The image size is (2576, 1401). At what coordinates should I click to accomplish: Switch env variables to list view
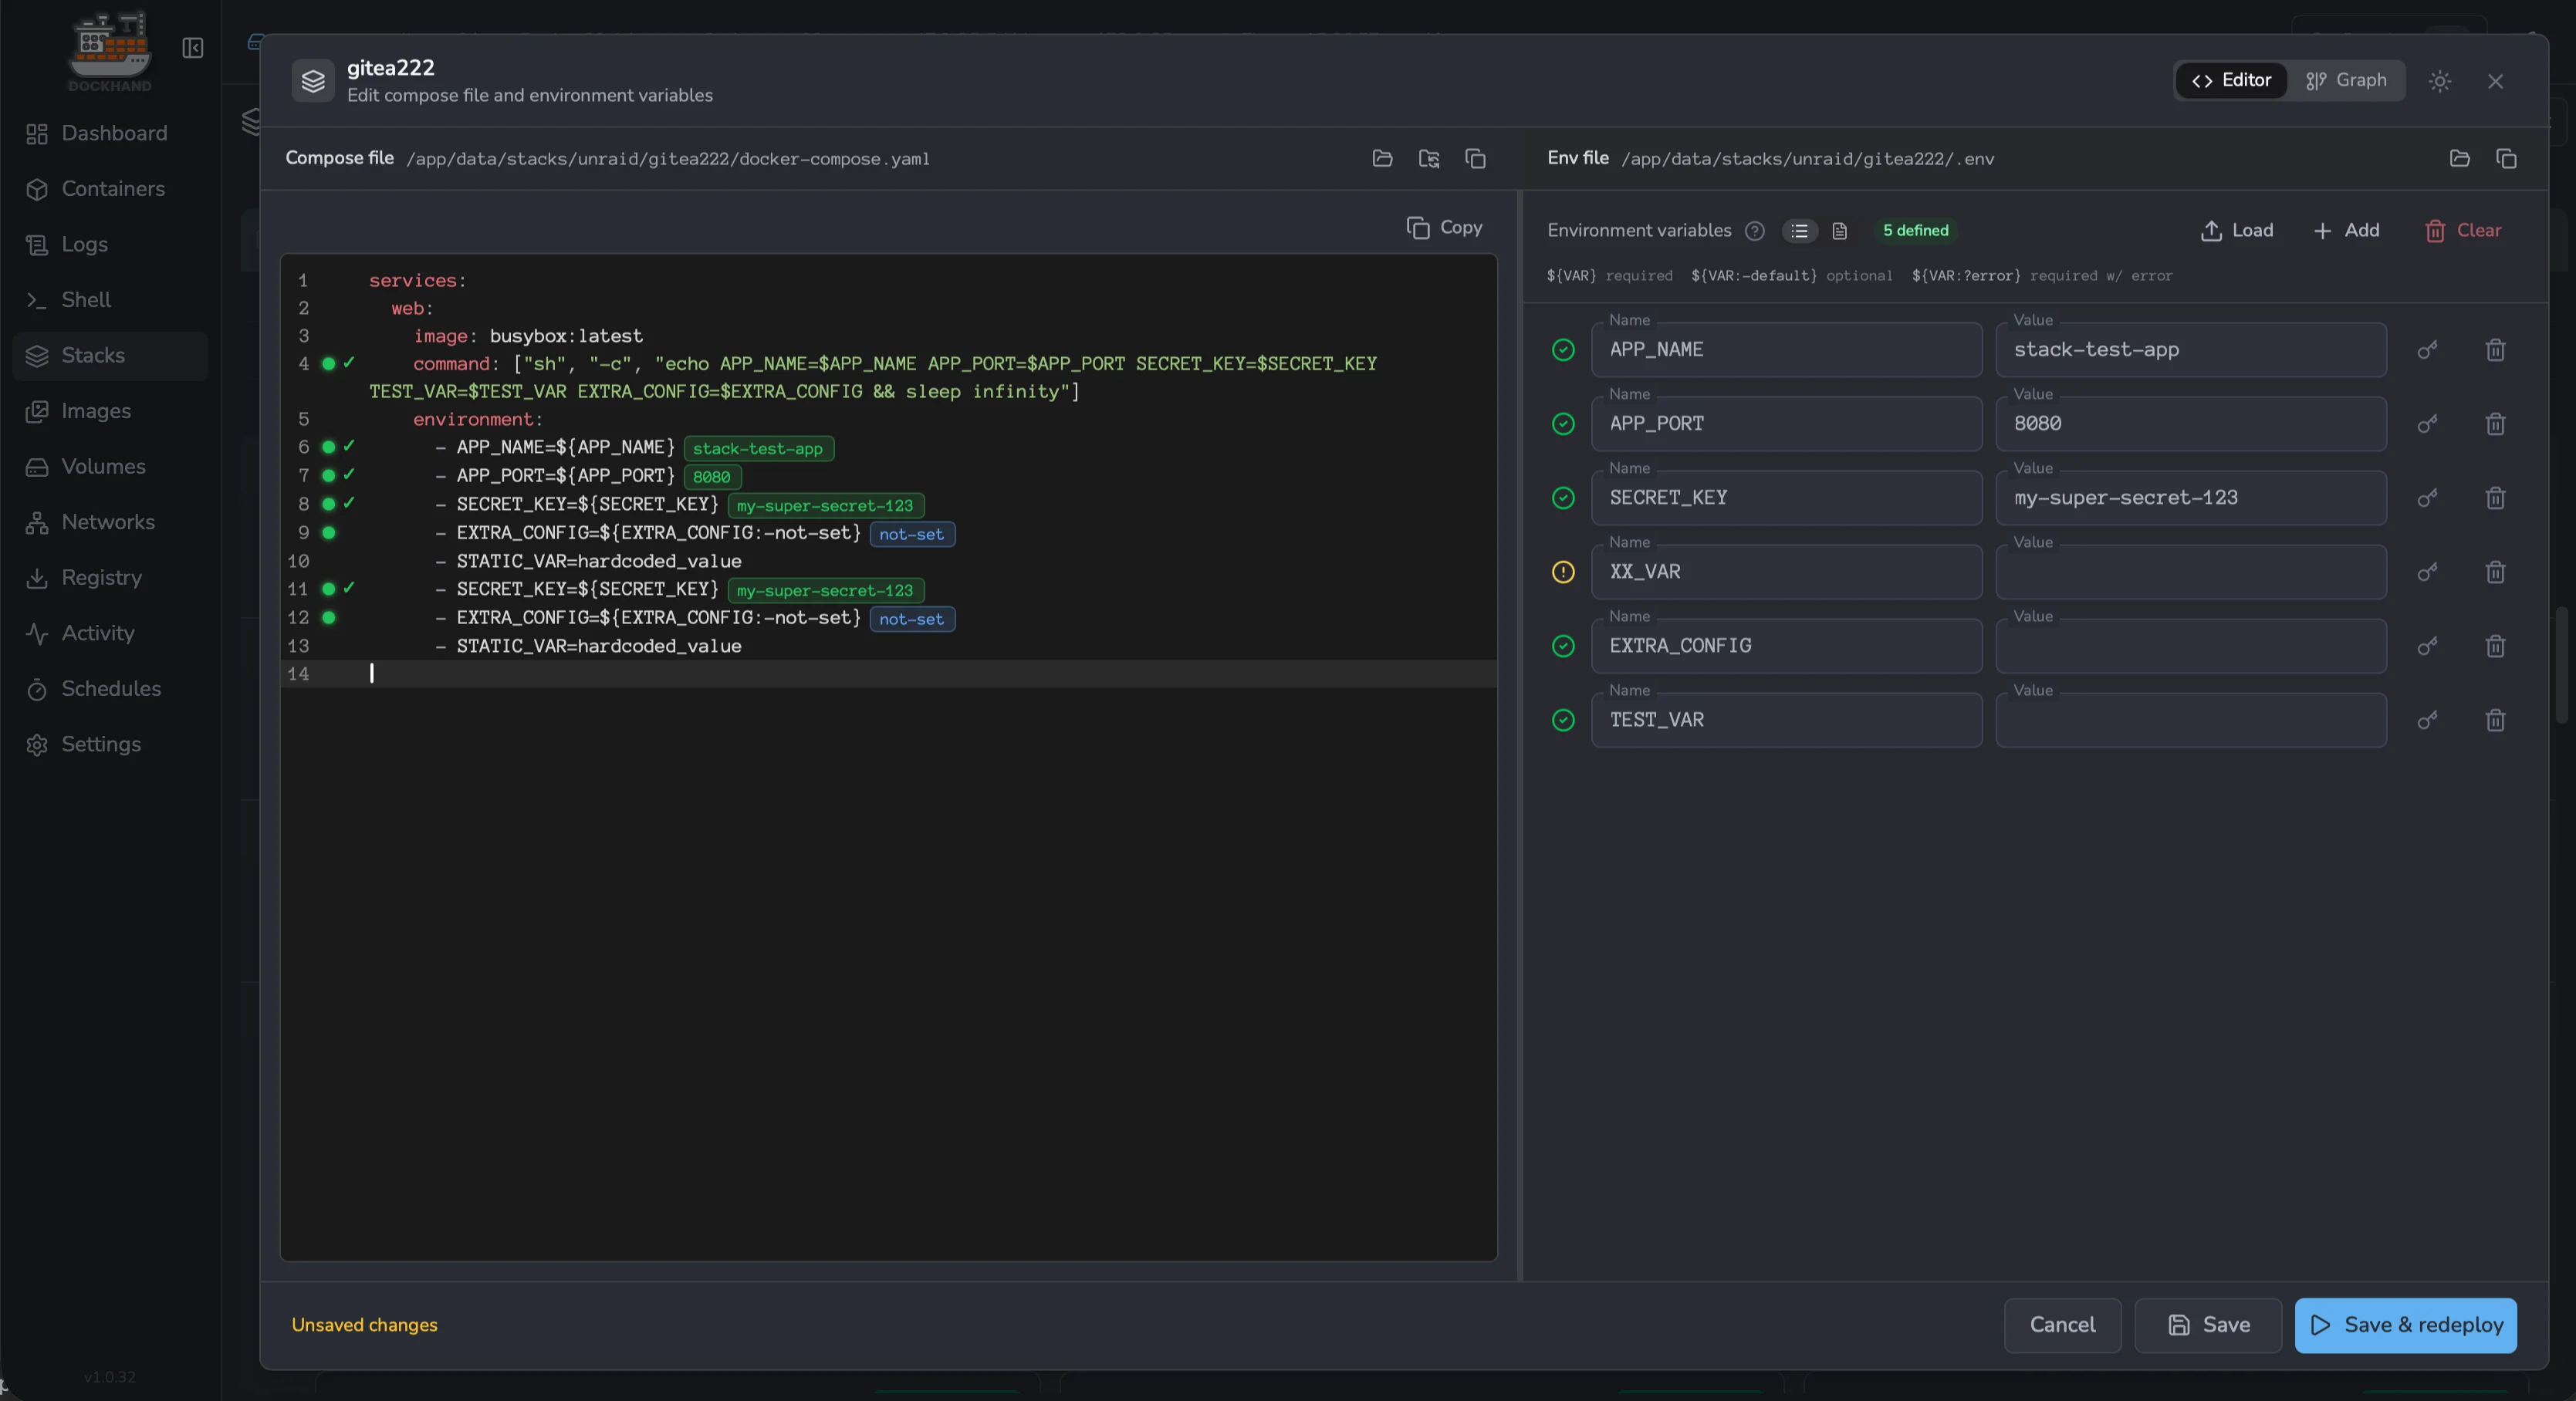pos(1799,231)
